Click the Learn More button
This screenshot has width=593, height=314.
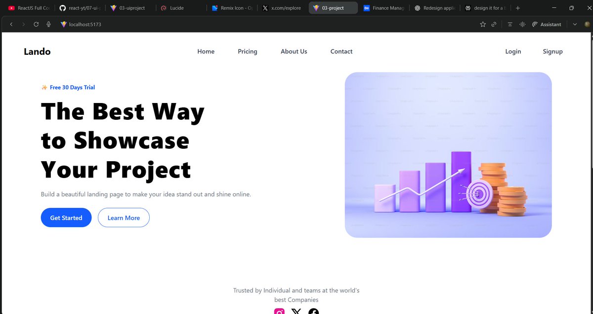[124, 217]
